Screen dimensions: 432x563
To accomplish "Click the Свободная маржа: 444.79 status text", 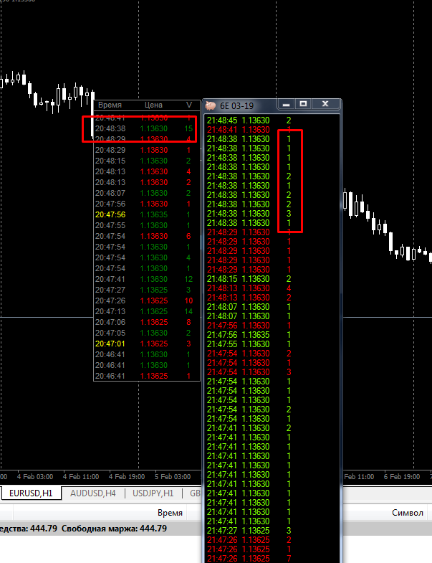I will (x=114, y=529).
